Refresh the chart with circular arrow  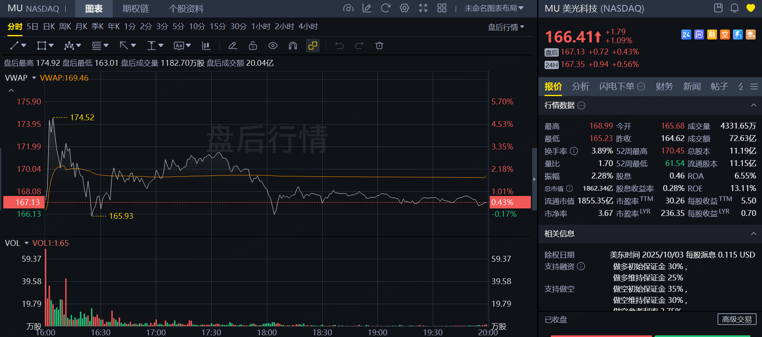(x=386, y=8)
